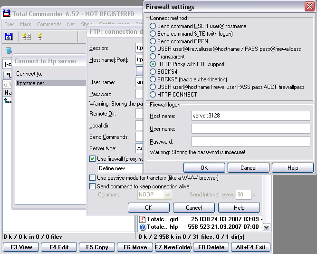Viewport: 317px width, 254px height.
Task: Click OK in FTP connection details dialog
Action: (x=149, y=208)
